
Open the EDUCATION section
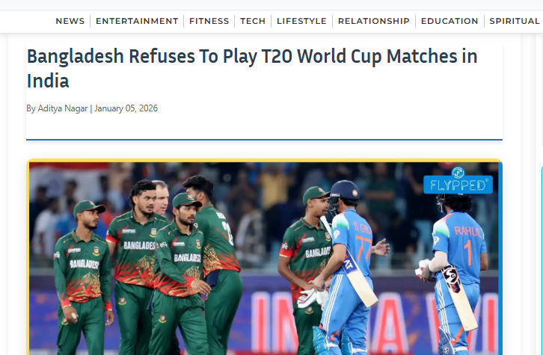(x=450, y=21)
